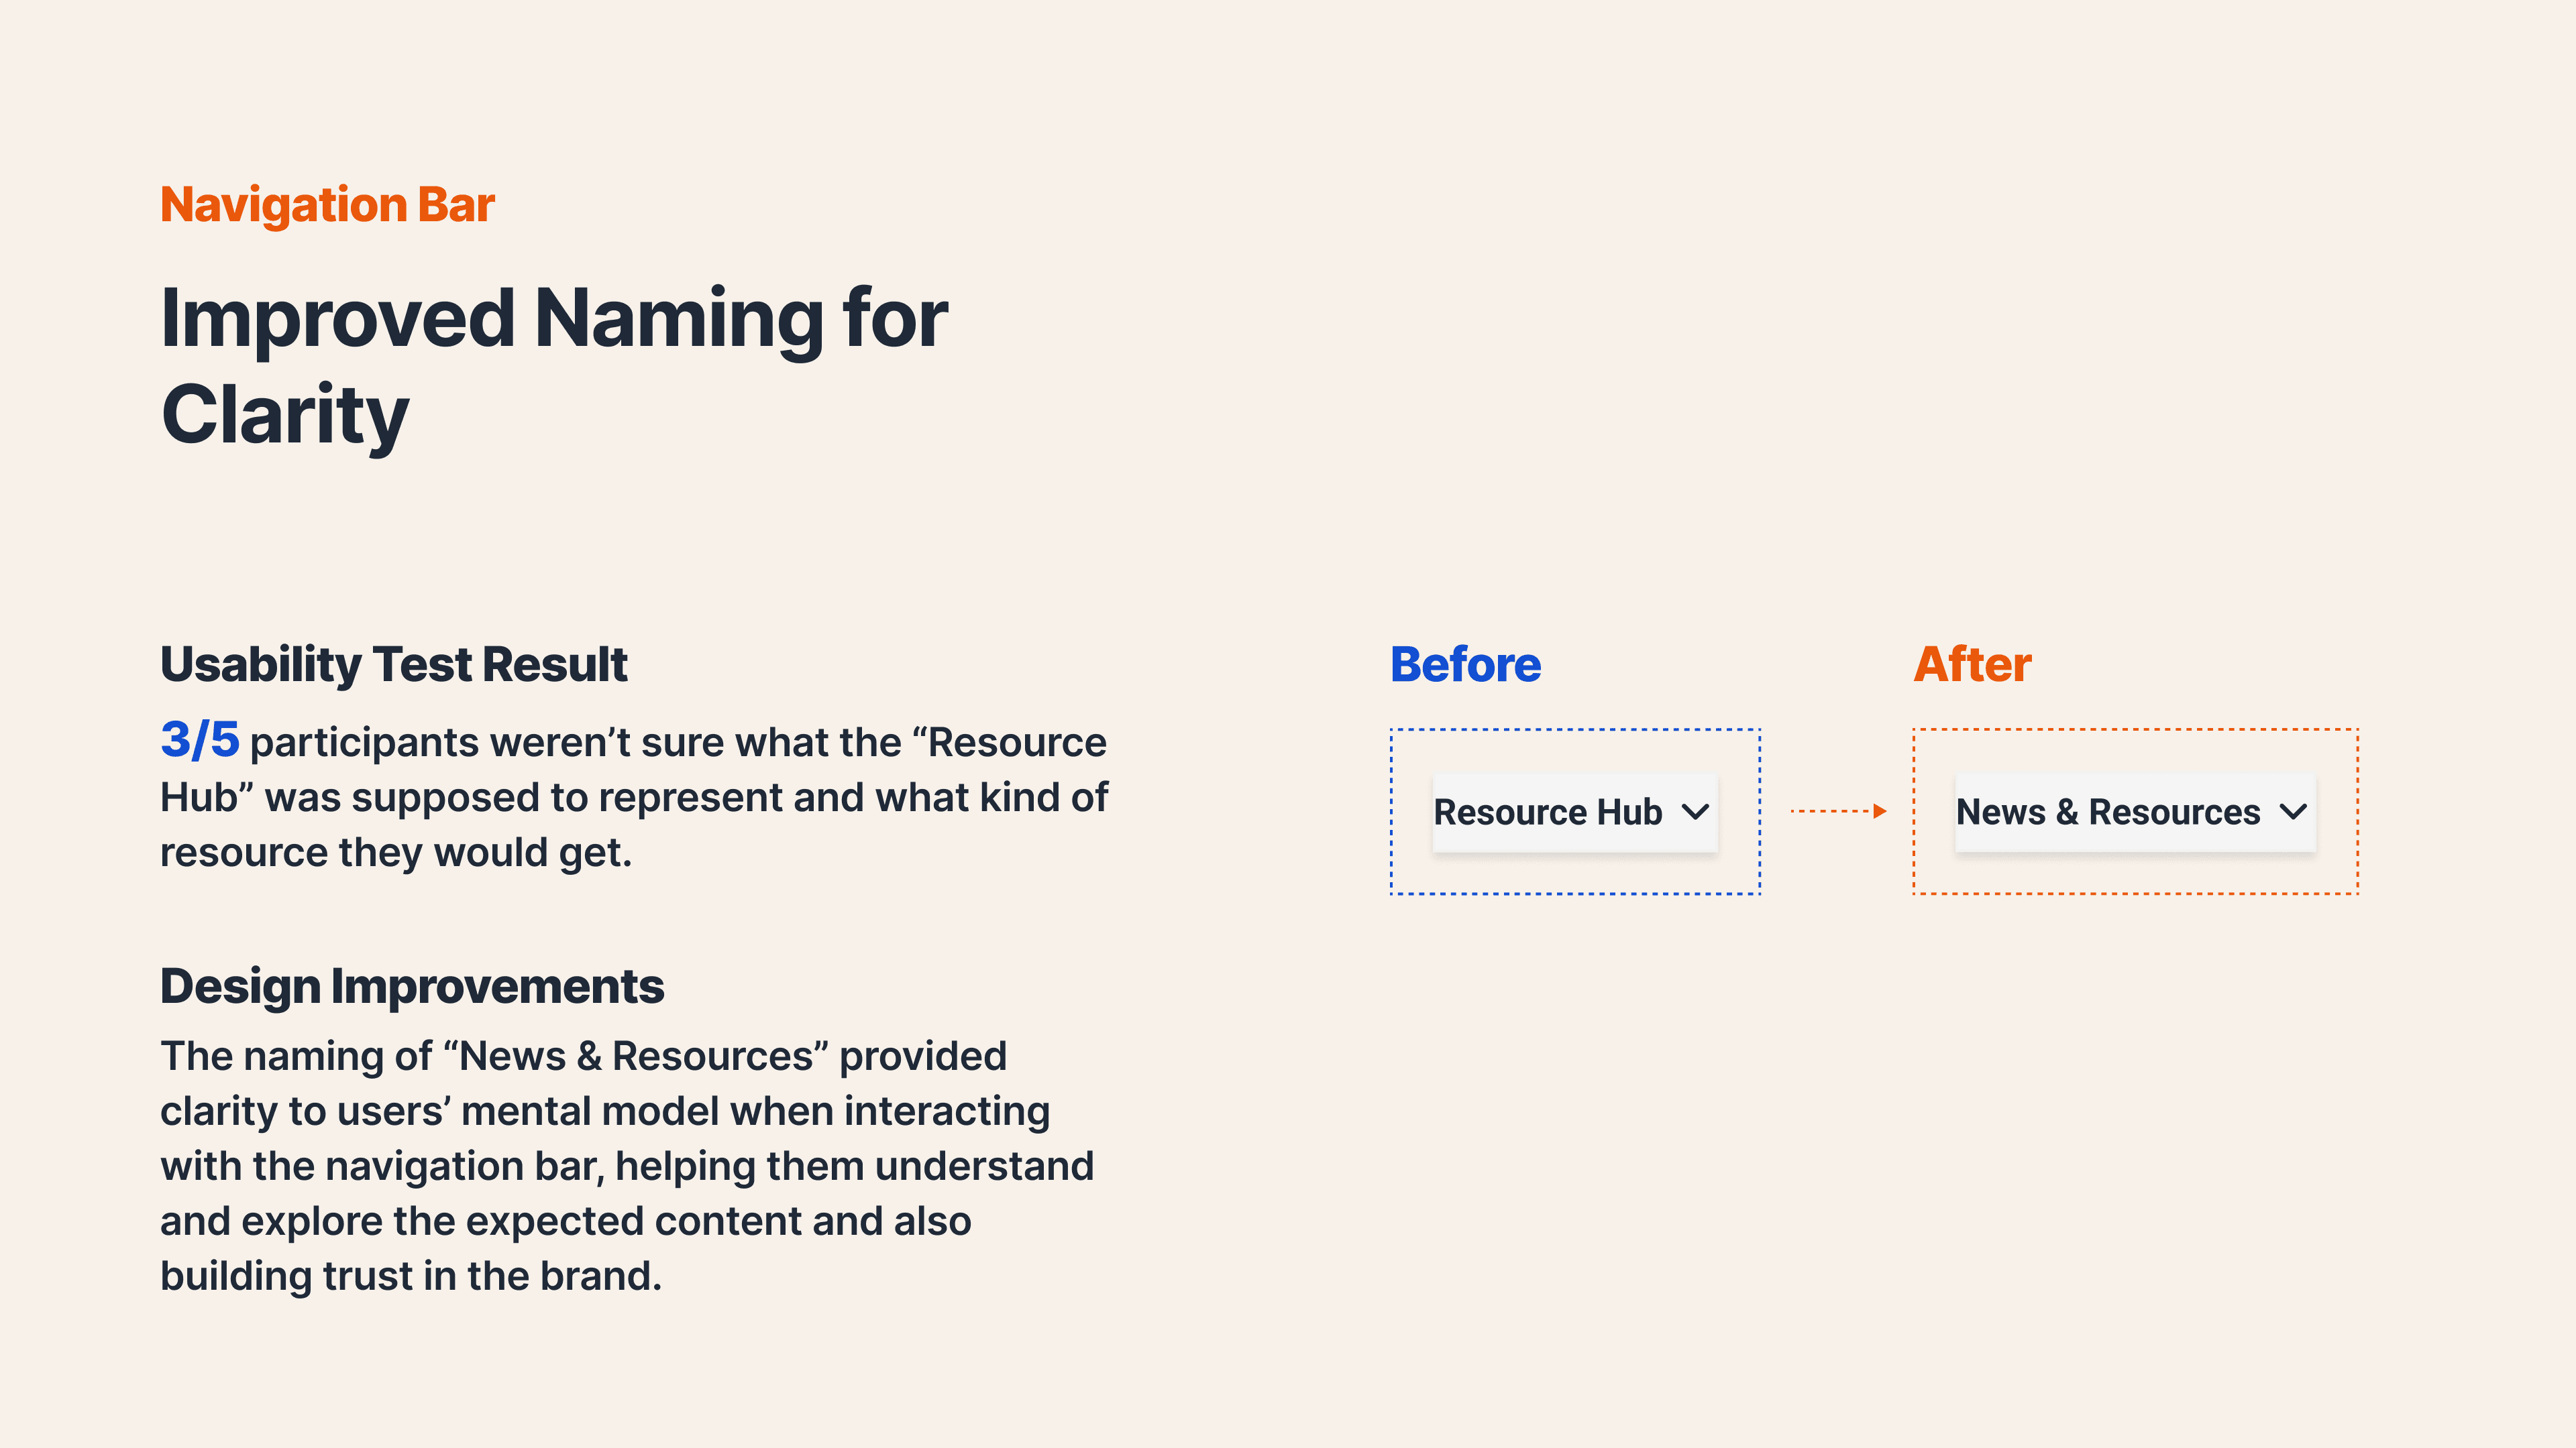
Task: Click the Resource Hub label text
Action: click(1547, 811)
